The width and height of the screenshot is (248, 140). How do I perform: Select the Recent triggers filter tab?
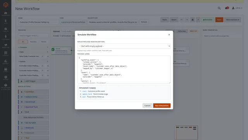[44, 42]
